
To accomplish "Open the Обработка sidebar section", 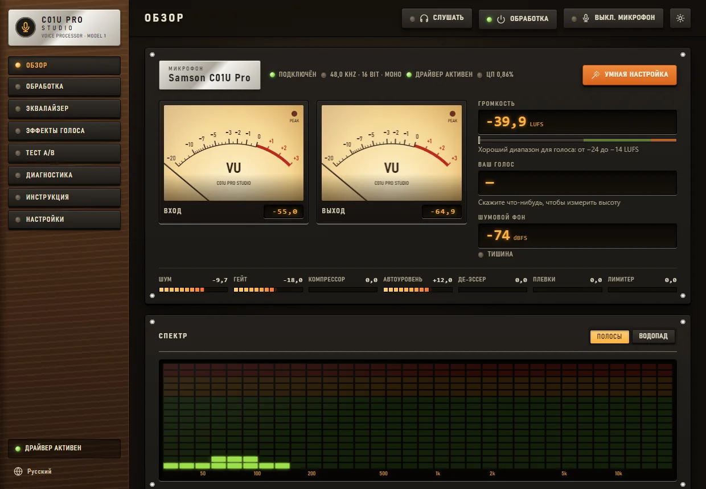I will point(64,86).
